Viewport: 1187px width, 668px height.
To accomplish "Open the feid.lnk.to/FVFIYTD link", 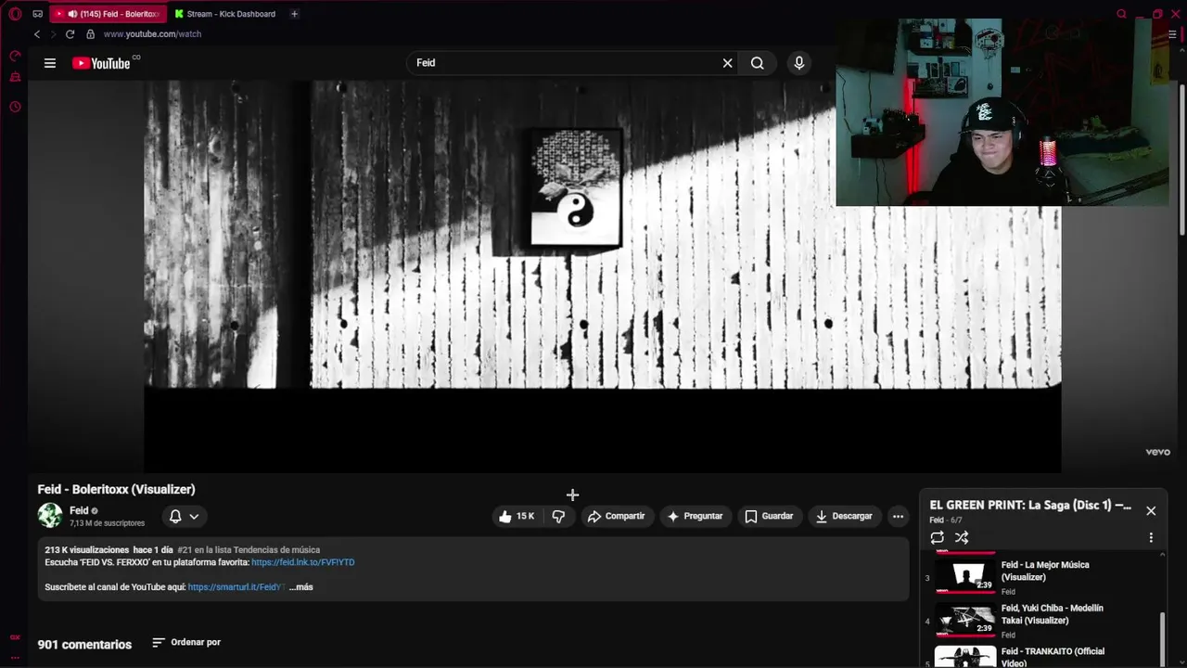I will click(303, 562).
